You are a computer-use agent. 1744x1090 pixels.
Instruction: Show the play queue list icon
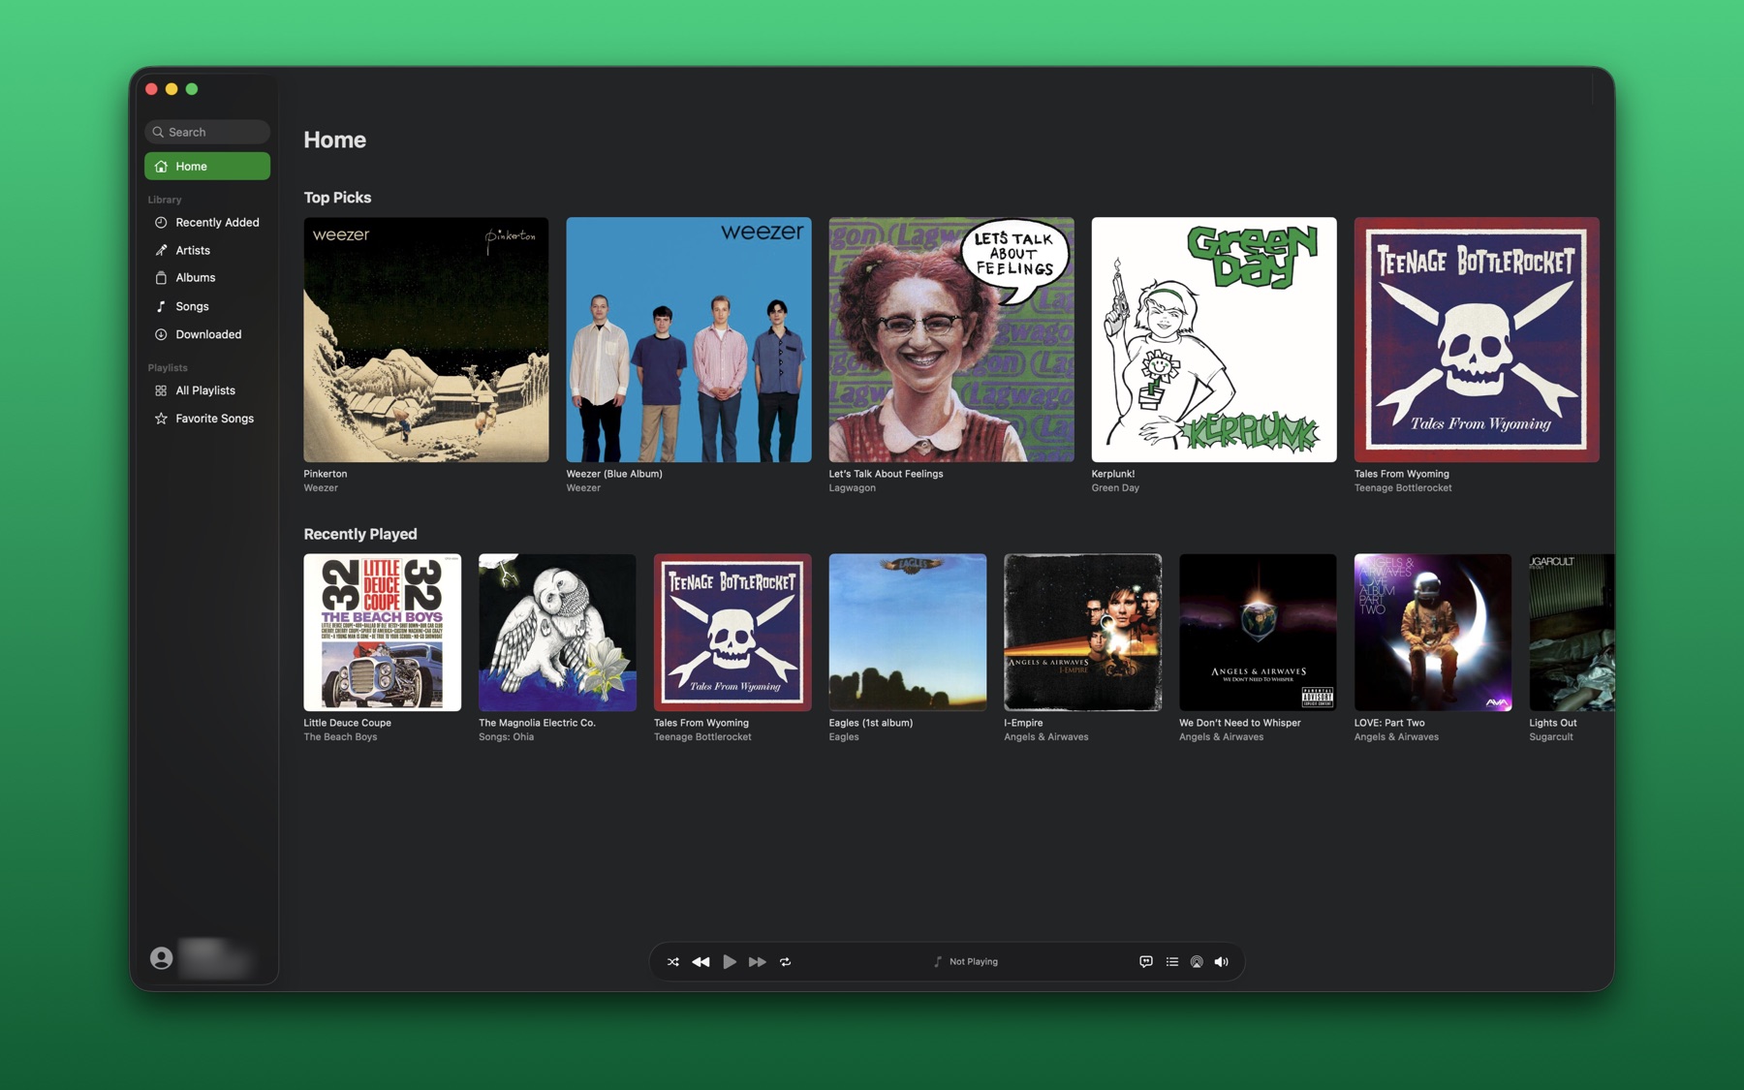tap(1172, 962)
